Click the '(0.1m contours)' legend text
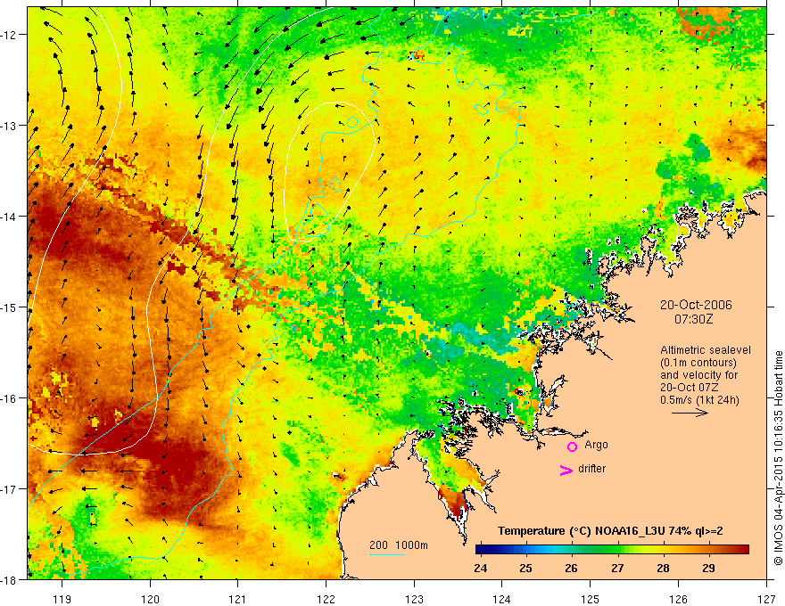This screenshot has height=606, width=785. tap(698, 363)
